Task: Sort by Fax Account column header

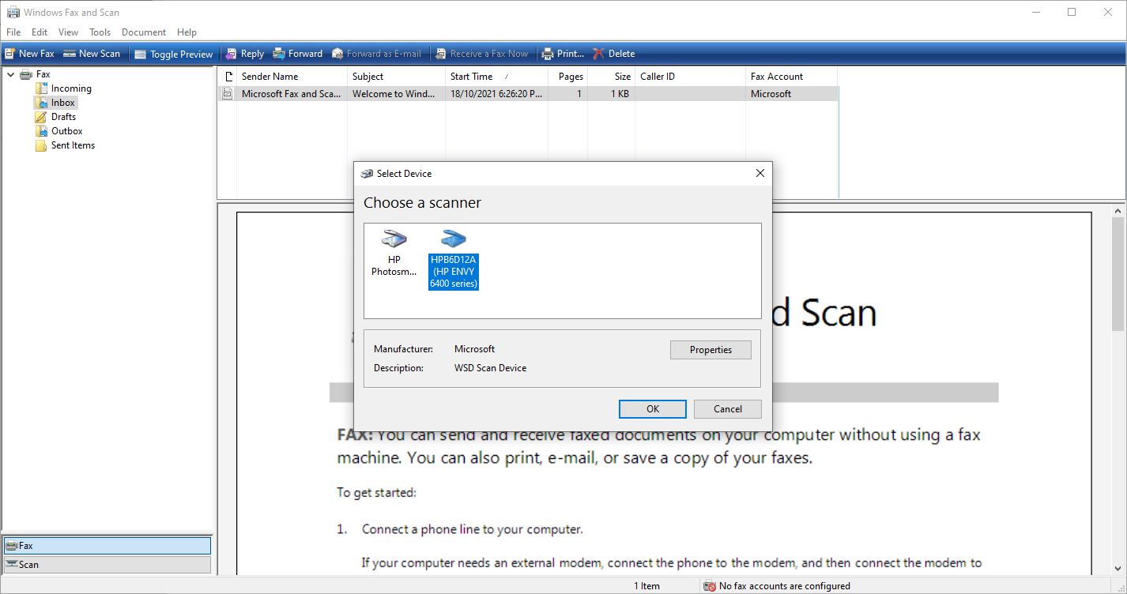Action: click(791, 77)
